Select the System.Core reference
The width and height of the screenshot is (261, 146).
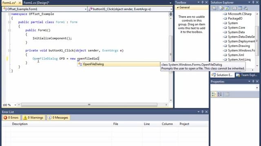click(237, 28)
